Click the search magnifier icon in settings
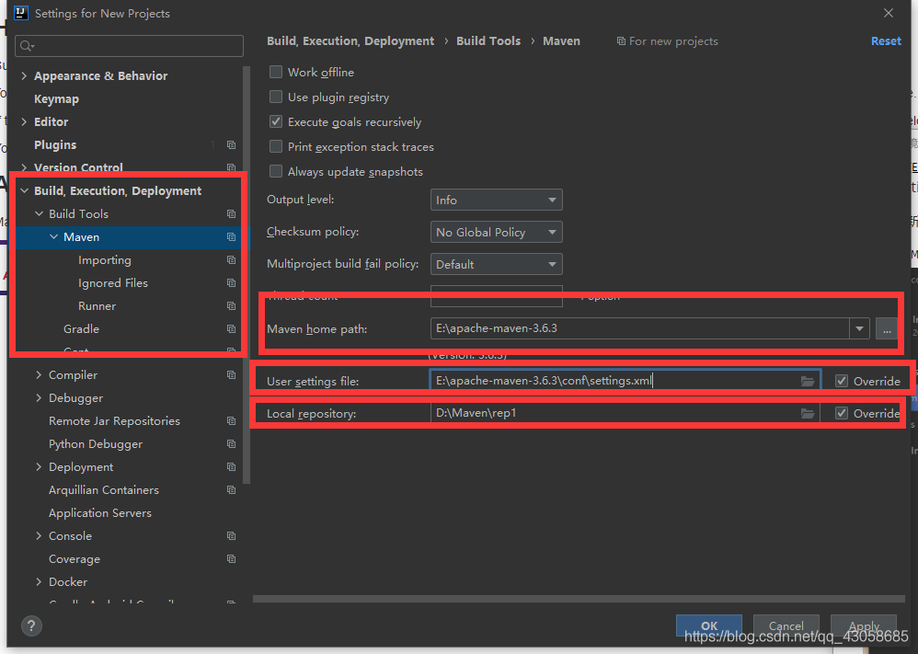Viewport: 918px width, 654px height. tap(27, 46)
